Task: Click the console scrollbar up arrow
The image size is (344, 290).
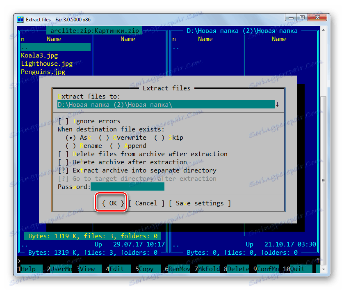Action: [323, 30]
